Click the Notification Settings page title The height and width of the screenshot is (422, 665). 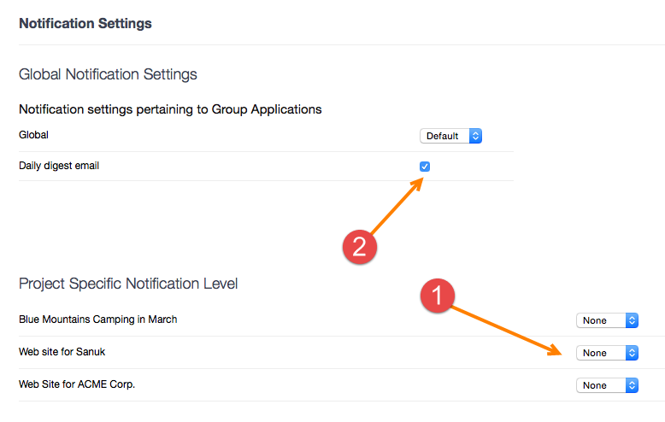tap(85, 23)
